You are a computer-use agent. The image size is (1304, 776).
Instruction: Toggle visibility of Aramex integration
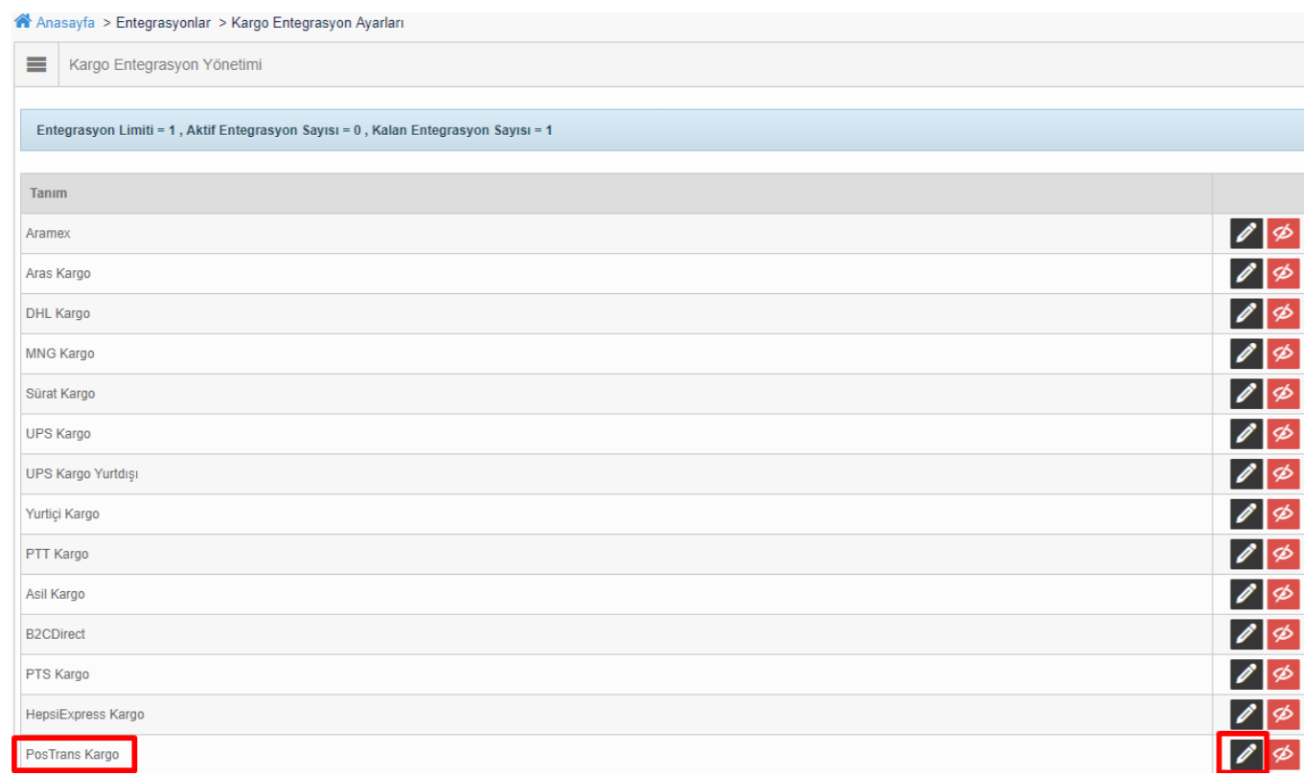pos(1283,234)
